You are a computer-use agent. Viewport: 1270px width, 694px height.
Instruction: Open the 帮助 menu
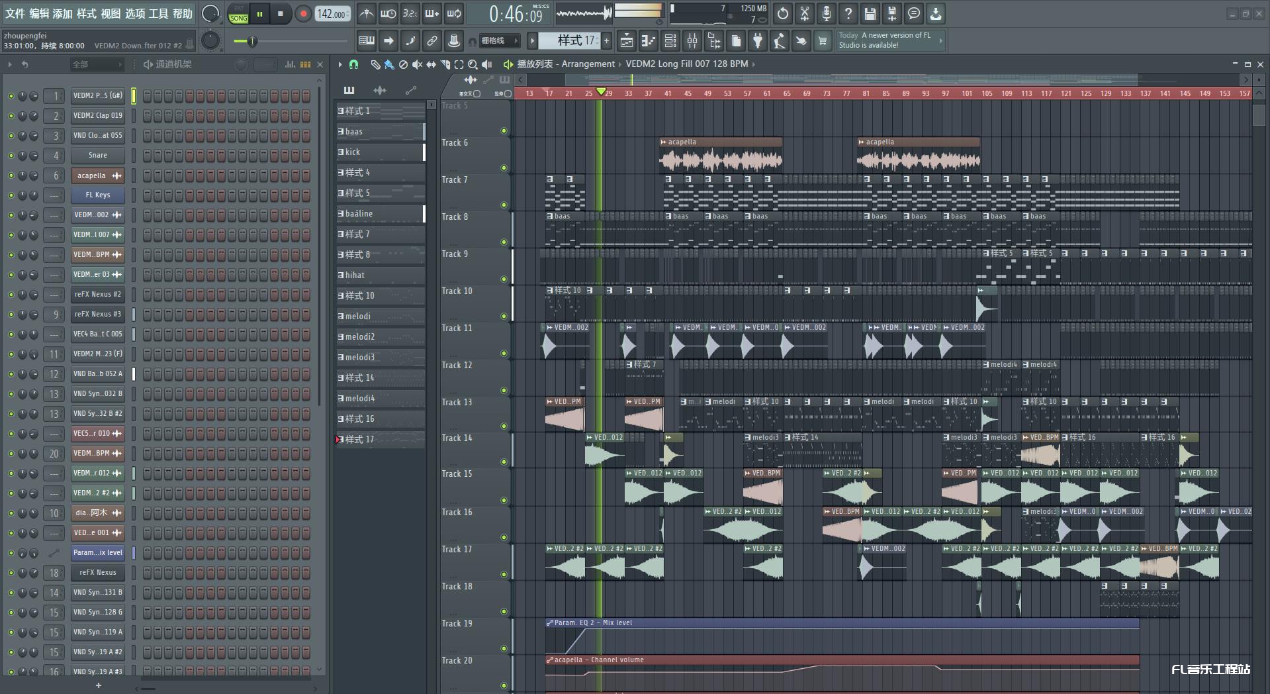point(182,13)
